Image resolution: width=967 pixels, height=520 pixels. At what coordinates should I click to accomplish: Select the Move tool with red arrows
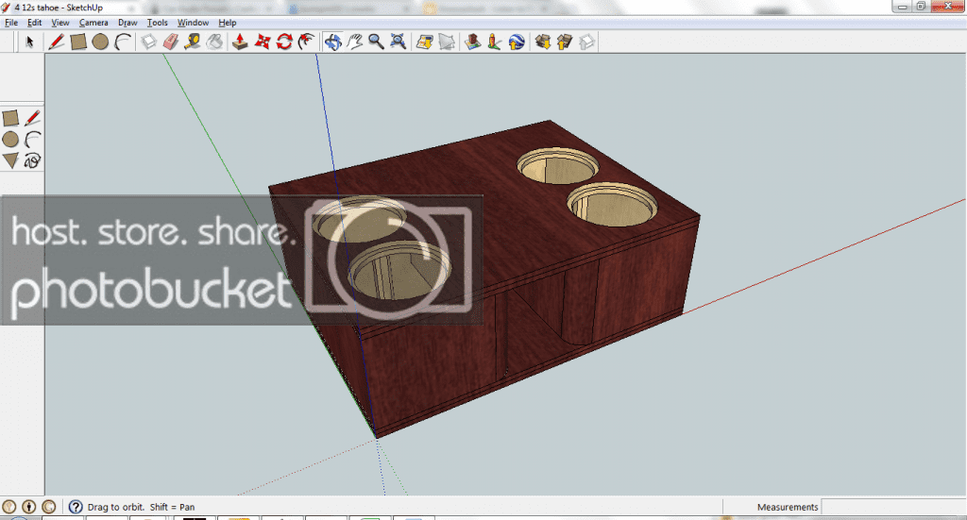coord(263,42)
